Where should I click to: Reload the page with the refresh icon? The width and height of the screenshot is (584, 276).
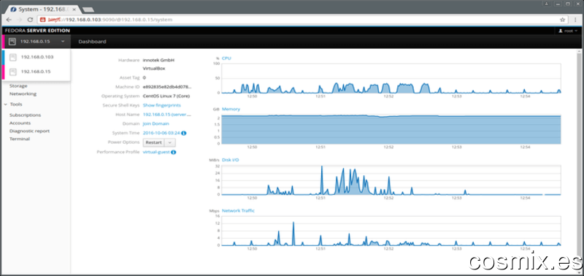click(x=31, y=20)
